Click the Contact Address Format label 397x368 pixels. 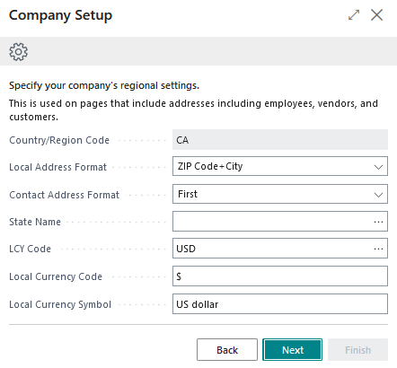click(x=64, y=195)
